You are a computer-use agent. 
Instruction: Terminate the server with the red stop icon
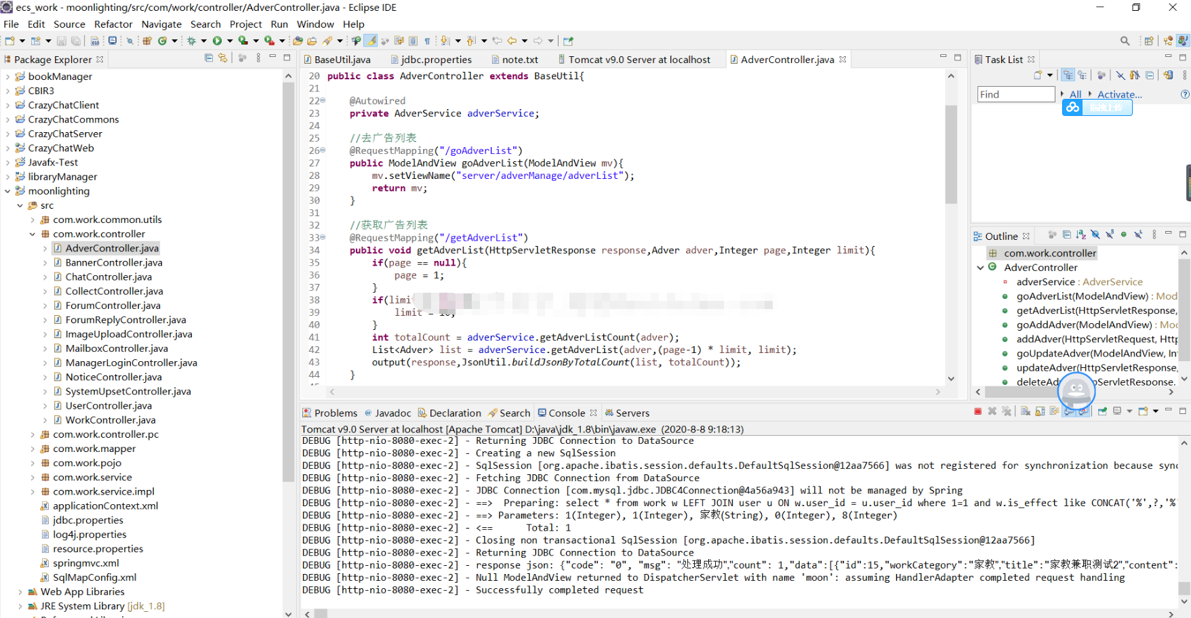[977, 411]
